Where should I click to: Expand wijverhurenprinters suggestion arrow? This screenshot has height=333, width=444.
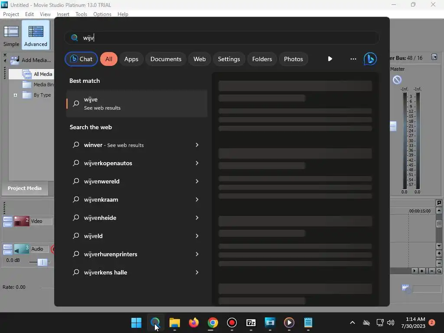[197, 254]
